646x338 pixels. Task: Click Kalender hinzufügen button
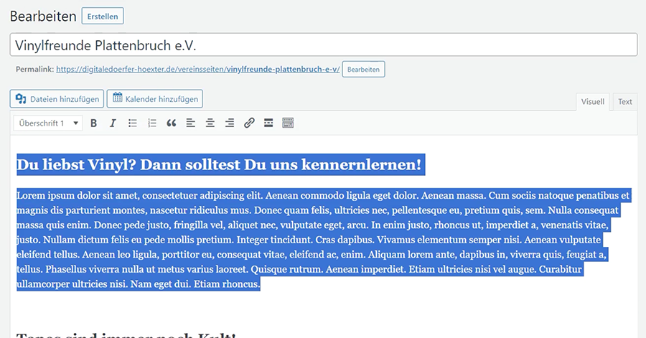coord(155,98)
